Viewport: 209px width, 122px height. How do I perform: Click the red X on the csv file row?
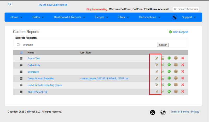183,78
